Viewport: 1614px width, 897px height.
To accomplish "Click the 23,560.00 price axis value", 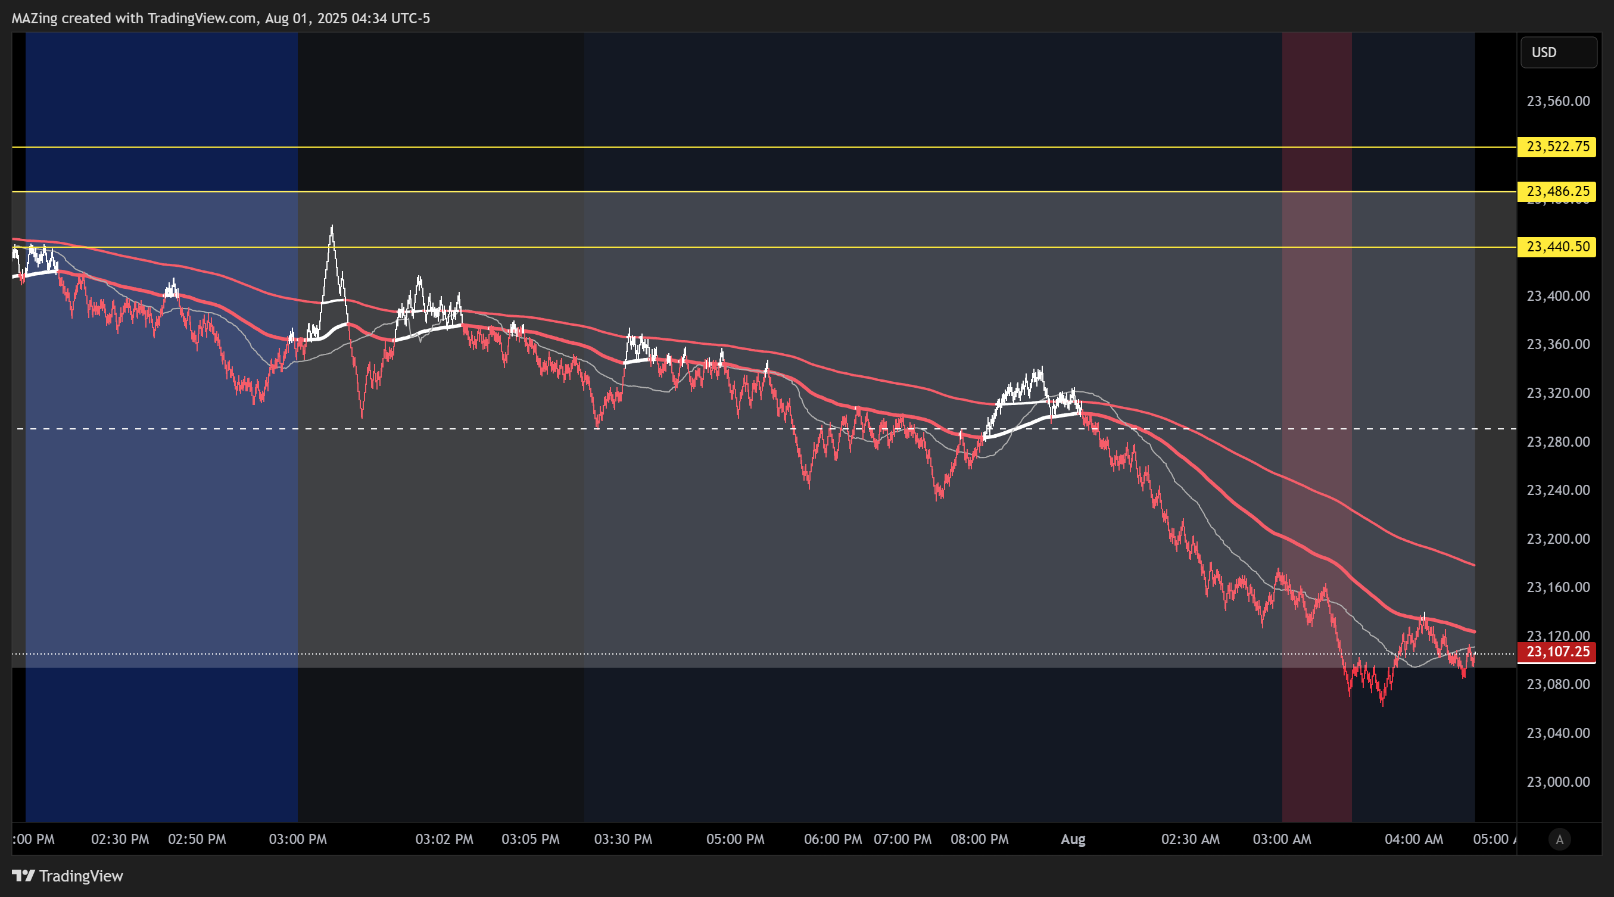I will click(x=1558, y=101).
